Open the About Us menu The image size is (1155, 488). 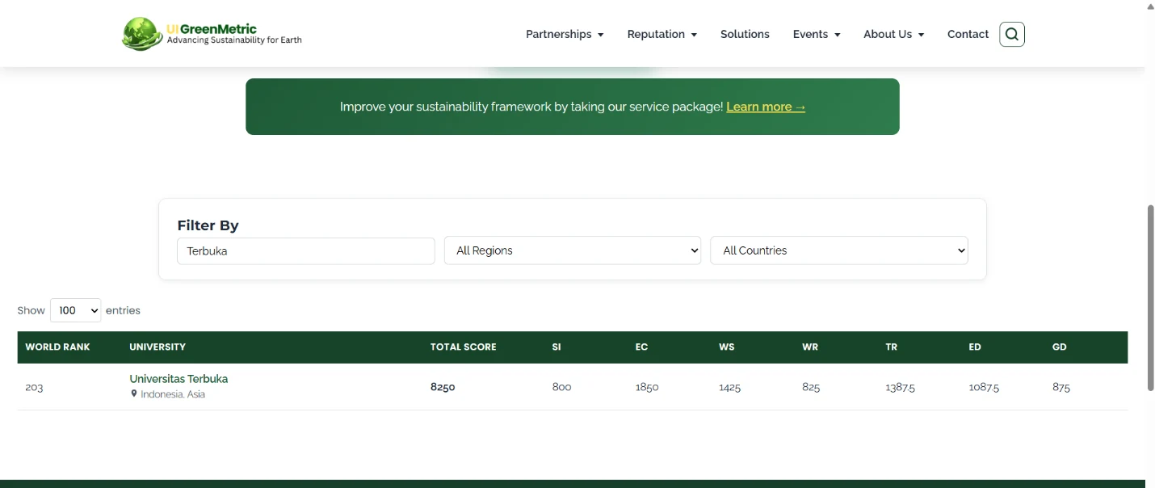pos(893,34)
